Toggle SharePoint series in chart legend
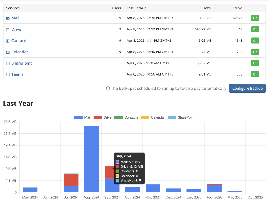 (x=172, y=117)
